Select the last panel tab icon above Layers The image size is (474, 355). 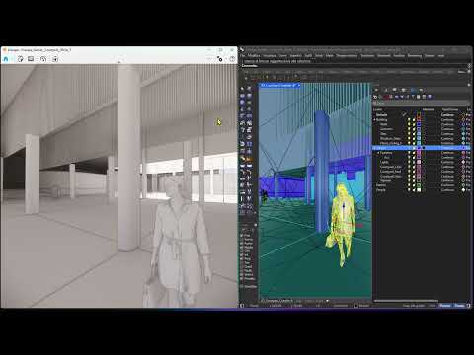pos(421,90)
